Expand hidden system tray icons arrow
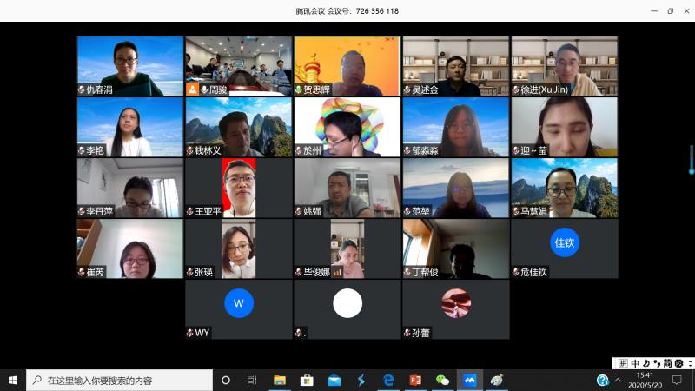This screenshot has width=695, height=391. [x=617, y=381]
